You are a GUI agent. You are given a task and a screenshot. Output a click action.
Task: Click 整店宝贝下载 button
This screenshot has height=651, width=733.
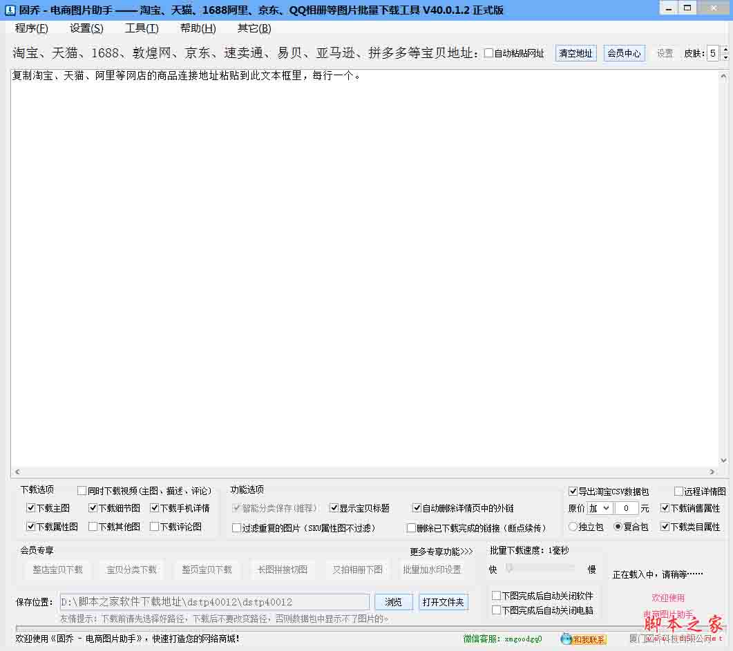(x=57, y=570)
